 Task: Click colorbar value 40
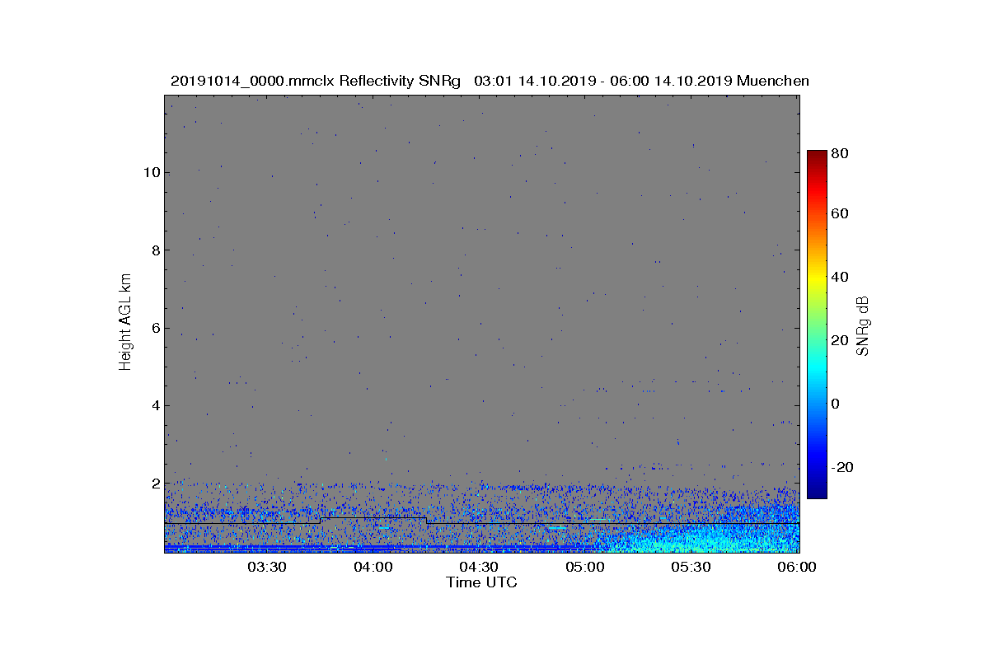(841, 277)
